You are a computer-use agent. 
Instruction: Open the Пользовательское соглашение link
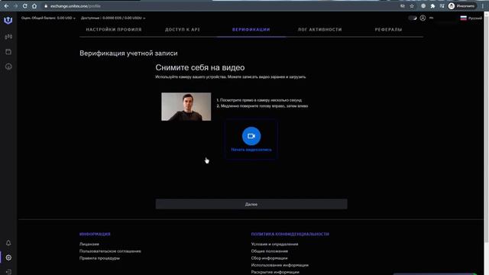click(110, 251)
